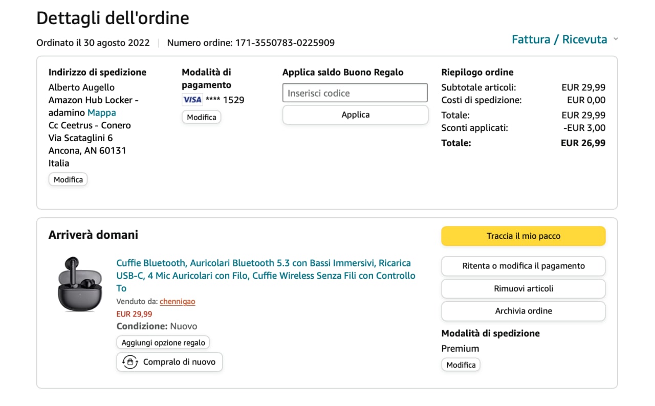The height and width of the screenshot is (406, 655).
Task: Change the Premium shipping method via Modifica
Action: click(461, 365)
